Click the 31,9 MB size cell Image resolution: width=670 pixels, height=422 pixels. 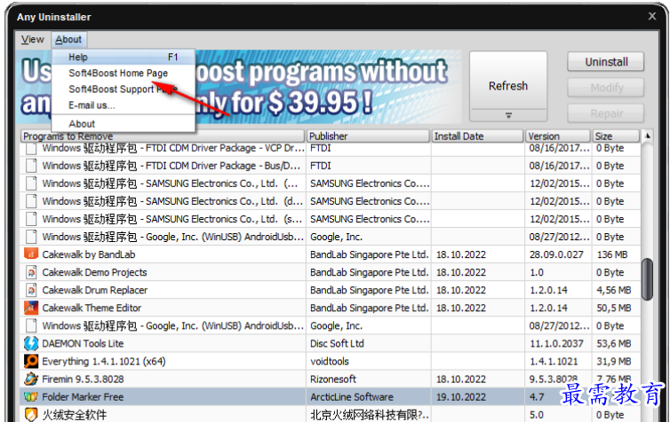[x=614, y=362]
